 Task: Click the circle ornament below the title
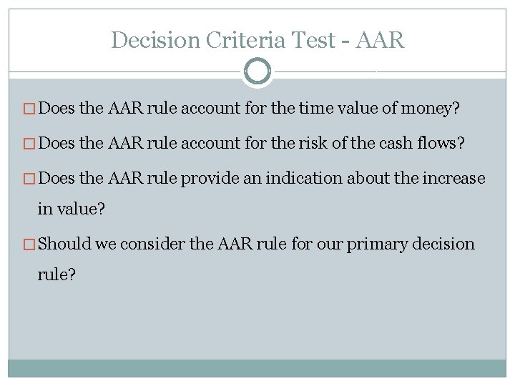(257, 71)
